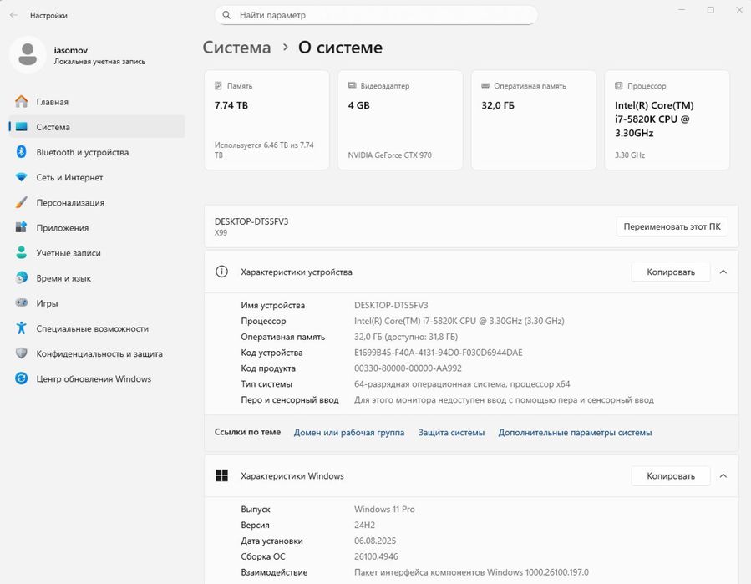The height and width of the screenshot is (584, 751).
Task: Copy device specs with Копировать button
Action: point(670,272)
